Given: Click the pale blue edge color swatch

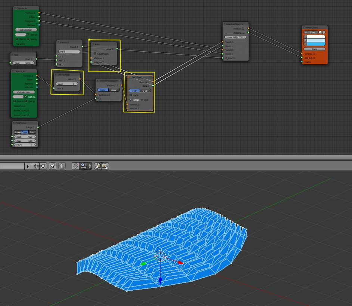Looking at the screenshot, I should click(x=316, y=40).
